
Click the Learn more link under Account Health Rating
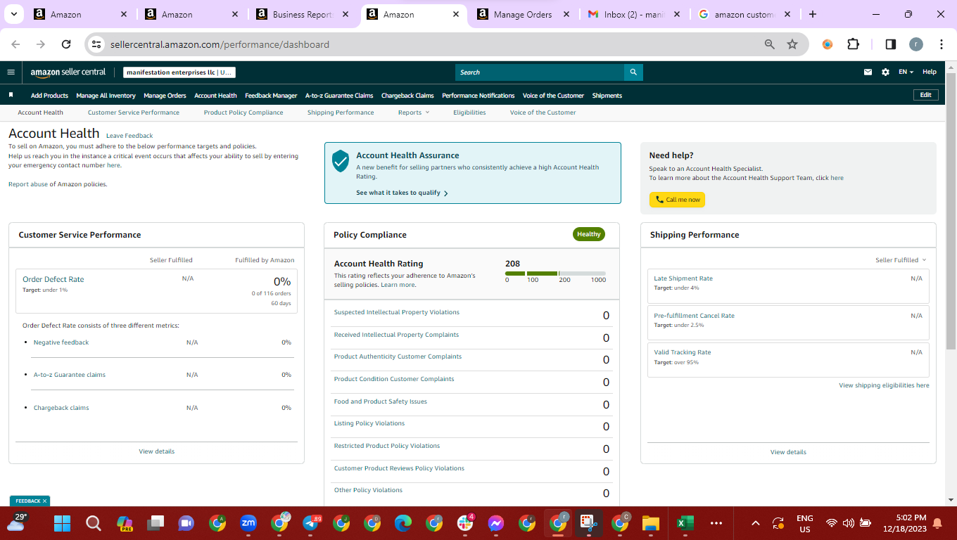[x=398, y=285]
